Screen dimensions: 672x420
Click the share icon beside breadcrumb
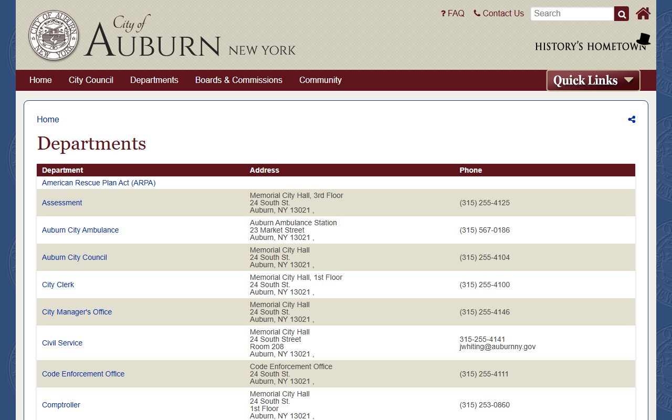pos(632,119)
